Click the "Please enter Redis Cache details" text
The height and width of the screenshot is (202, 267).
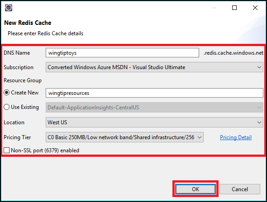pyautogui.click(x=45, y=33)
